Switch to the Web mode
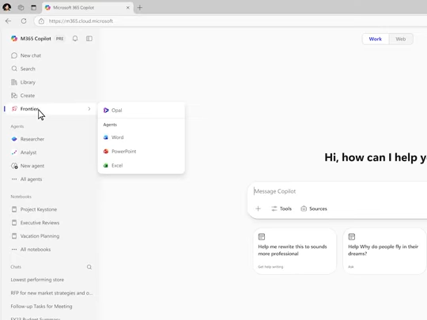 click(401, 39)
